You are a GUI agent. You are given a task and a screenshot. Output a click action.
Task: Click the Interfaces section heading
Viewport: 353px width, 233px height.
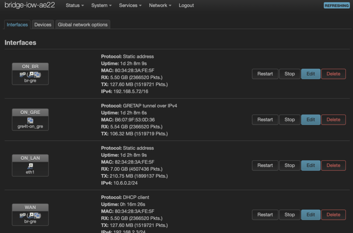click(20, 42)
